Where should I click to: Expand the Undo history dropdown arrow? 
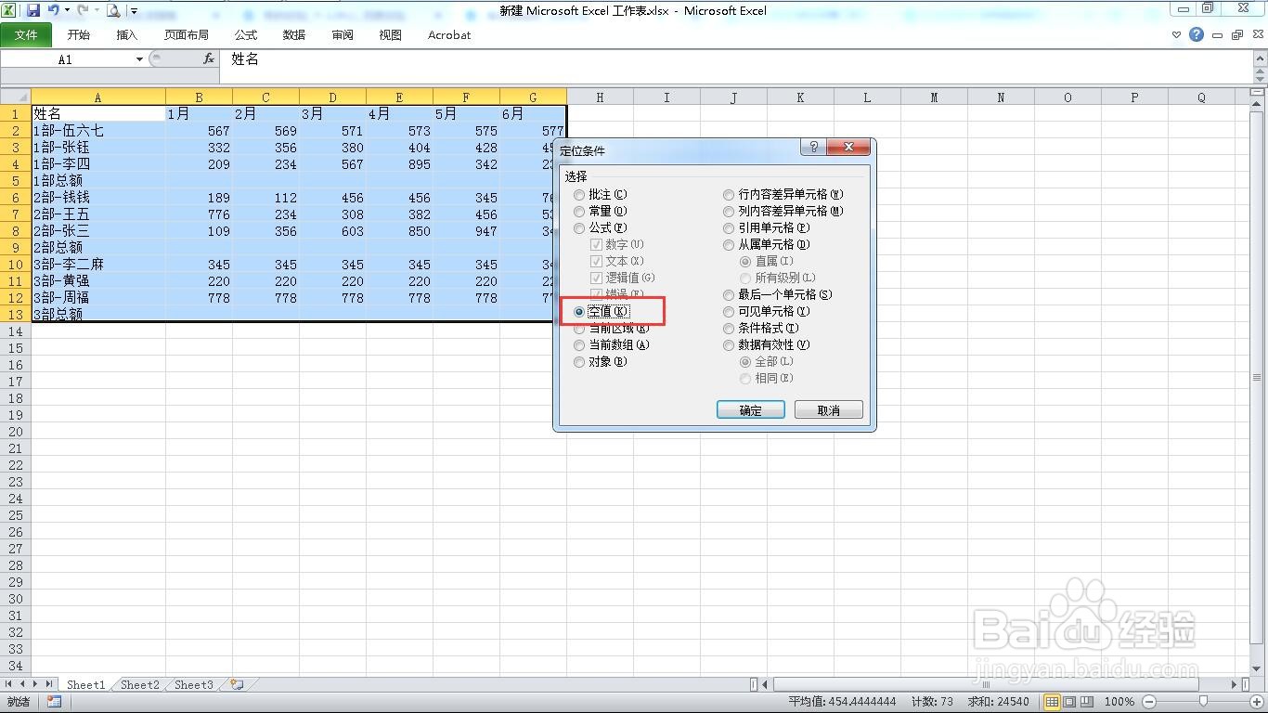(x=66, y=11)
